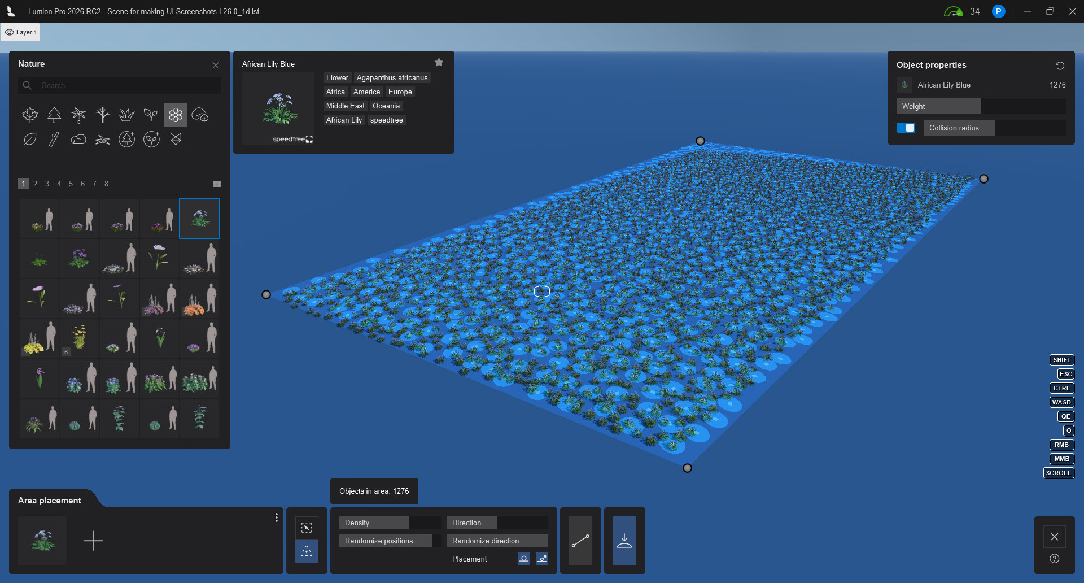Image resolution: width=1084 pixels, height=583 pixels.
Task: Click the drop-to-ground download arrow button
Action: [624, 541]
